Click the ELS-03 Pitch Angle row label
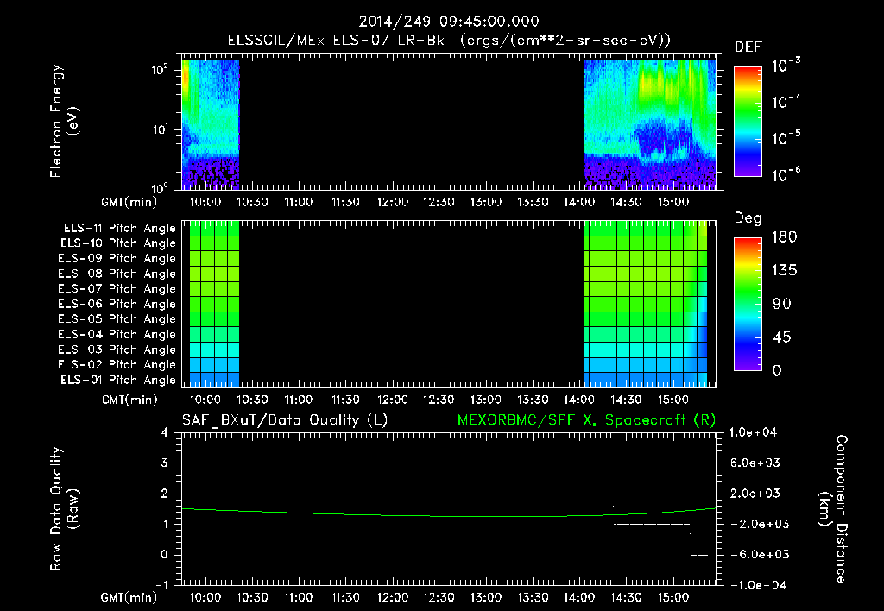 pos(117,350)
